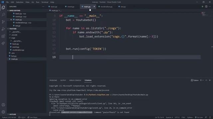Run Python file with play icon
This screenshot has width=213, height=119.
click(202, 7)
